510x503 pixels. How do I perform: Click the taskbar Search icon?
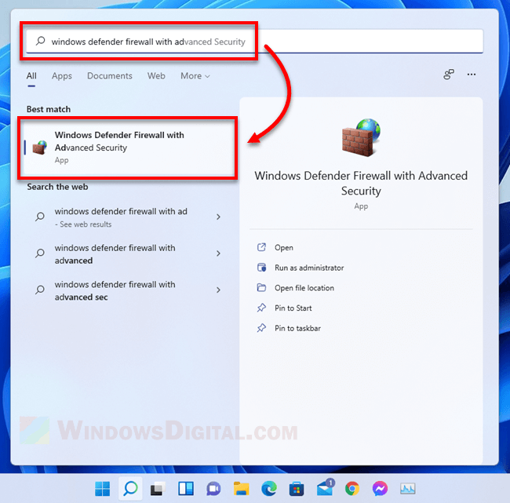click(130, 489)
